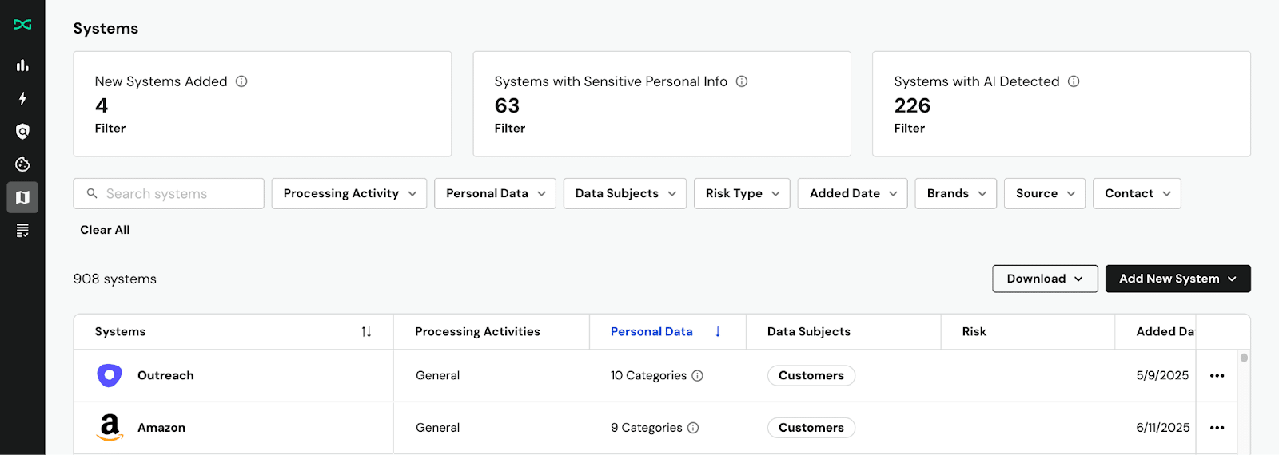The image size is (1279, 455).
Task: Click the bar chart dashboard sidebar icon
Action: pyautogui.click(x=22, y=65)
